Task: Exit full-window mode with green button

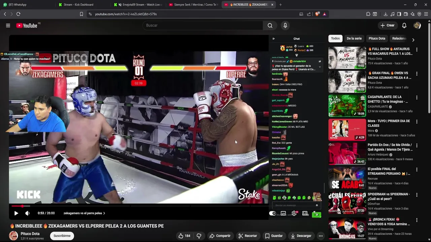Action: pyautogui.click(x=316, y=214)
